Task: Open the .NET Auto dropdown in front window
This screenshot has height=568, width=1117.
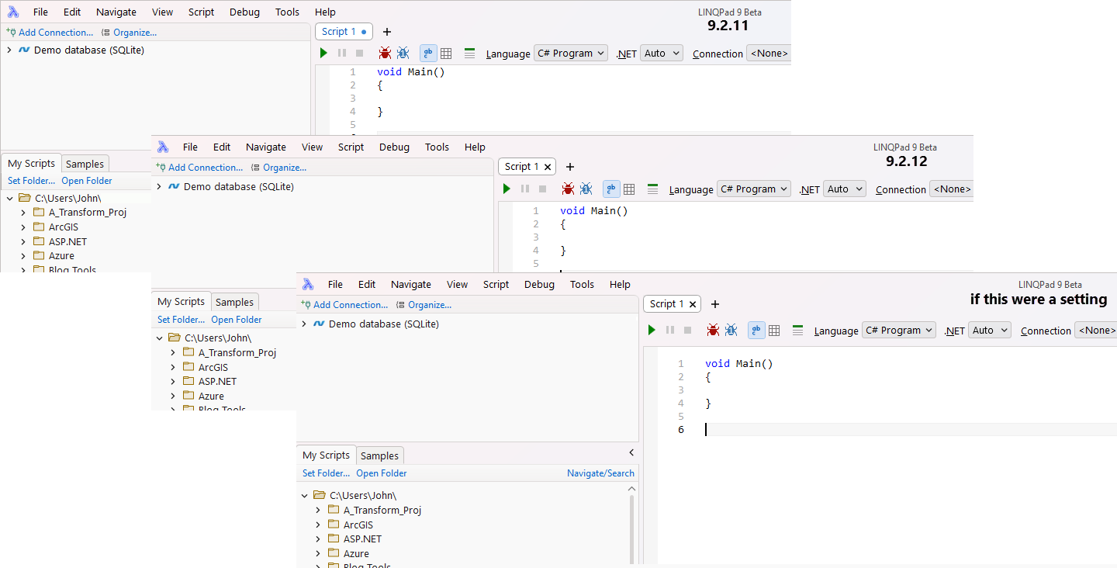Action: pyautogui.click(x=990, y=331)
